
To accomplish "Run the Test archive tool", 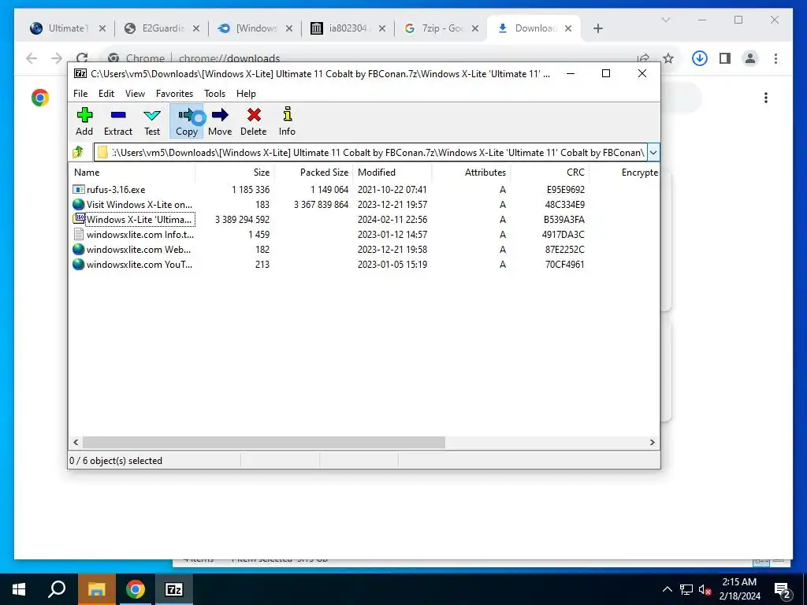I will point(152,121).
